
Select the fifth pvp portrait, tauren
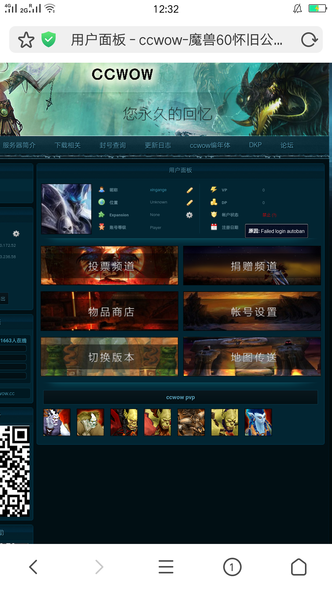(x=191, y=422)
